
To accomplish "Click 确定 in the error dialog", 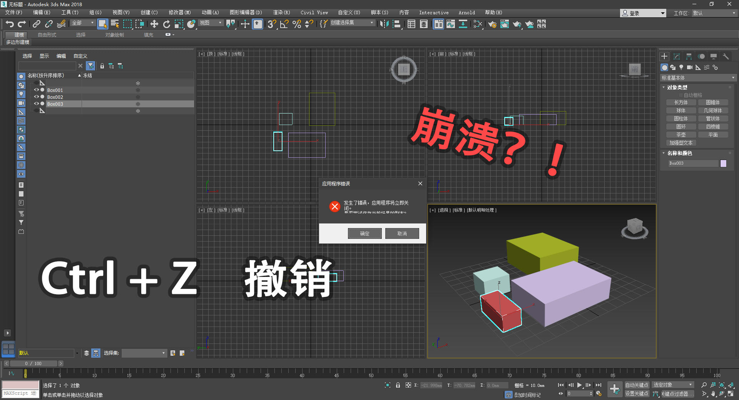I will point(364,233).
